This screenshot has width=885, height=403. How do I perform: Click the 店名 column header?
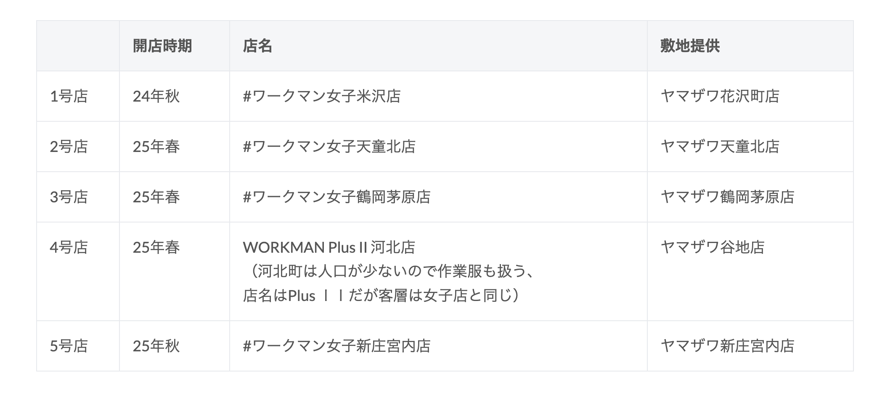click(257, 46)
